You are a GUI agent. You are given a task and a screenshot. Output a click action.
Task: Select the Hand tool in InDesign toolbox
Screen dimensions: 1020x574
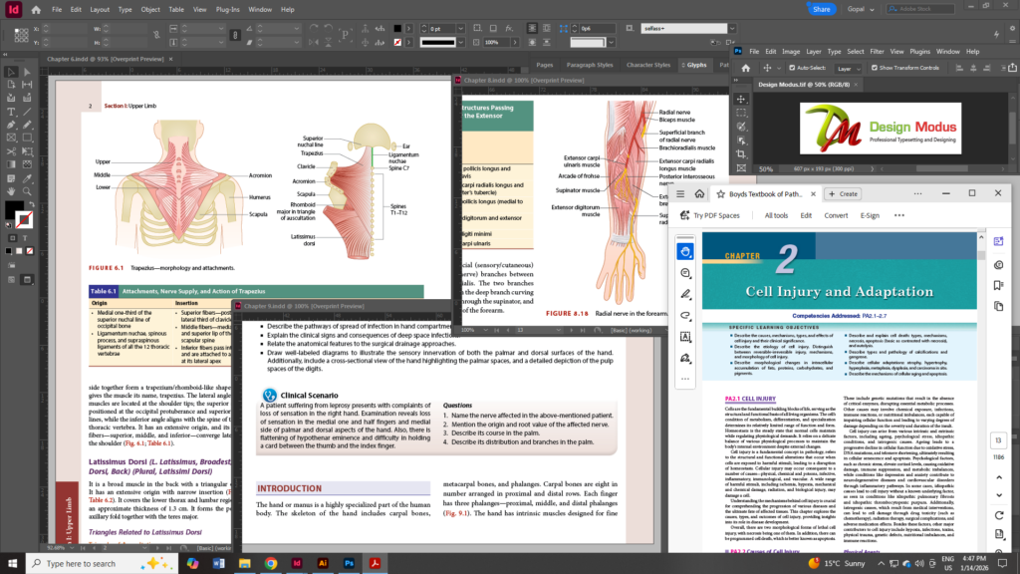click(11, 191)
